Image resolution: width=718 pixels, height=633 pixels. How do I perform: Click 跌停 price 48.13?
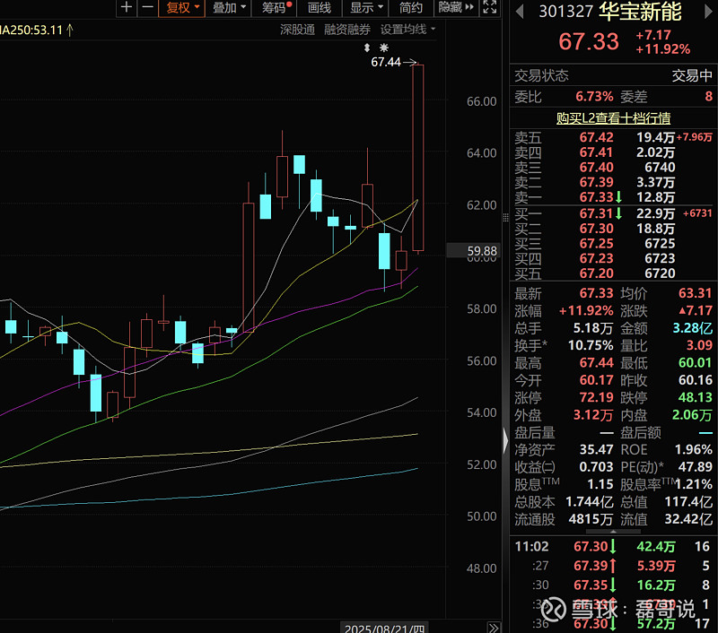(x=695, y=397)
